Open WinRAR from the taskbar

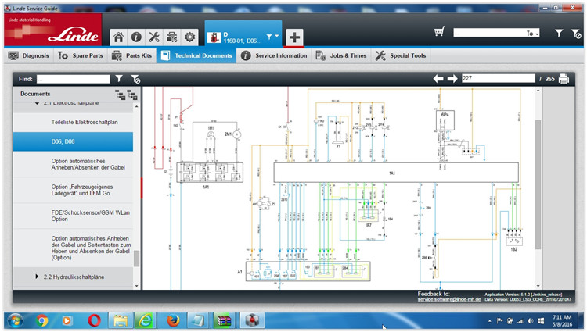(x=224, y=320)
